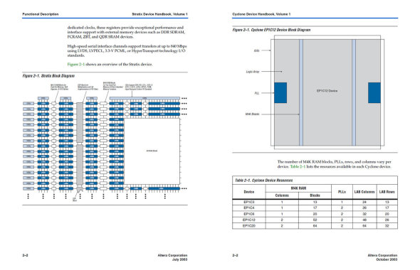Viewport: 420px width, 270px height.
Task: Click Blocks value '64' in EP1C20 row
Action: click(315, 226)
